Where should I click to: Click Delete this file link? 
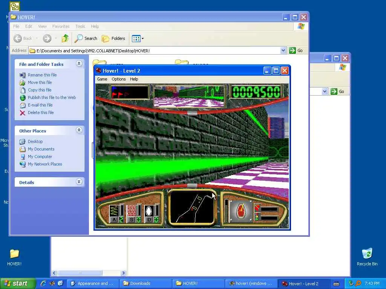[x=41, y=113]
